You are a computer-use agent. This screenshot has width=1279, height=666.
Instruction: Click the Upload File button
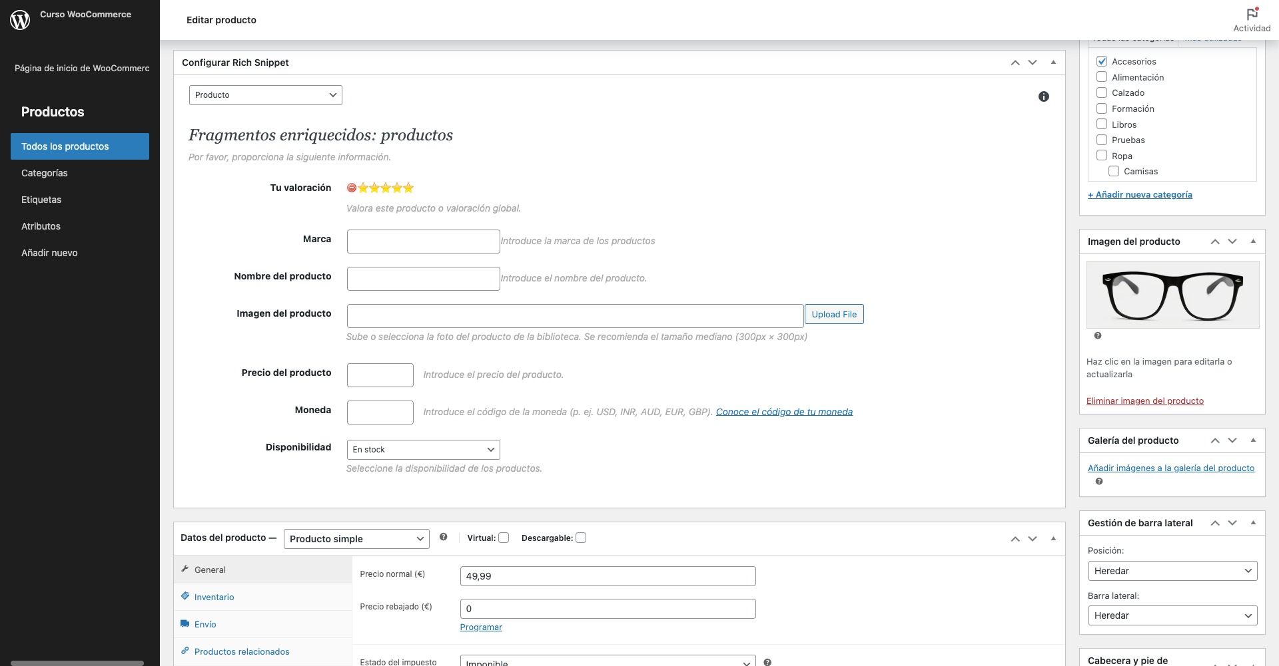(834, 313)
